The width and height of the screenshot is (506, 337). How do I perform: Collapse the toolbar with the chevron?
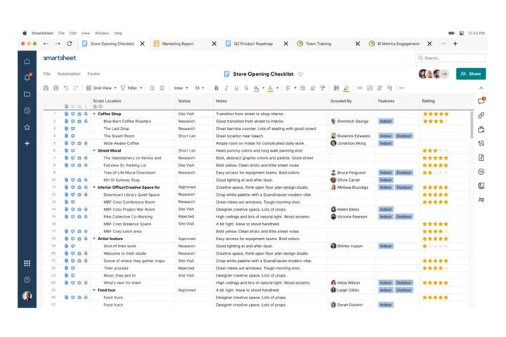[481, 88]
